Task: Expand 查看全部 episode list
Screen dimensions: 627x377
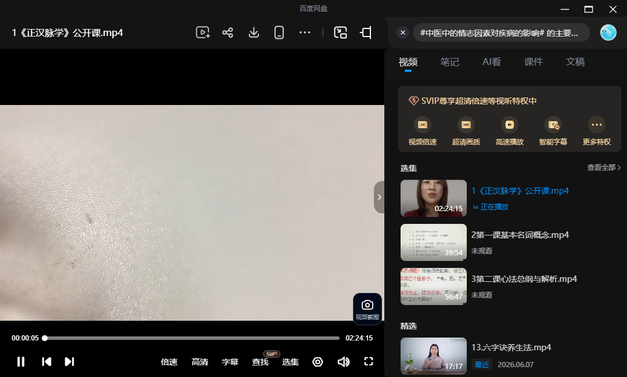Action: point(603,168)
